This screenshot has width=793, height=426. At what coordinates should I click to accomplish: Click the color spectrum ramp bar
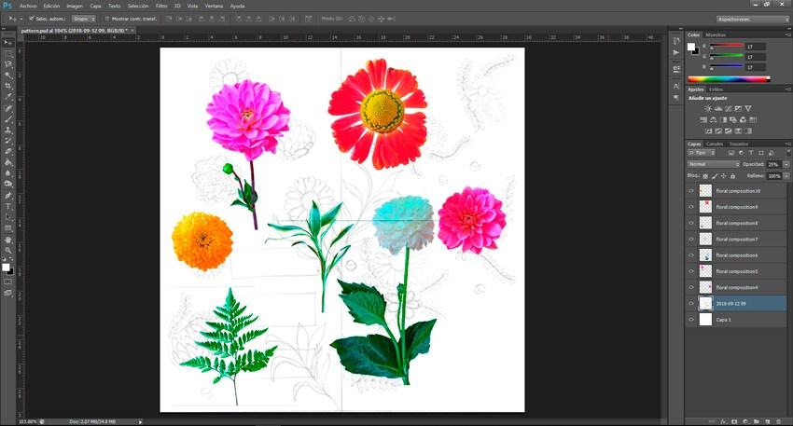click(x=729, y=79)
